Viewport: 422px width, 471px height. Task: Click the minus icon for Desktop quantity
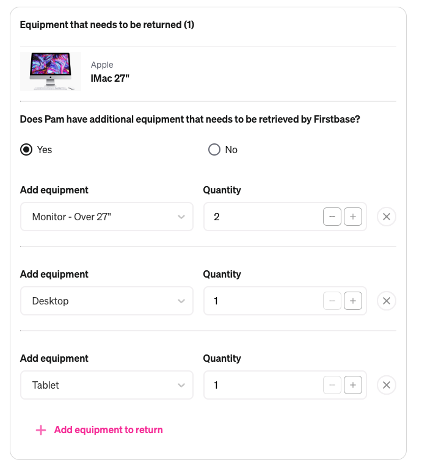tap(332, 301)
